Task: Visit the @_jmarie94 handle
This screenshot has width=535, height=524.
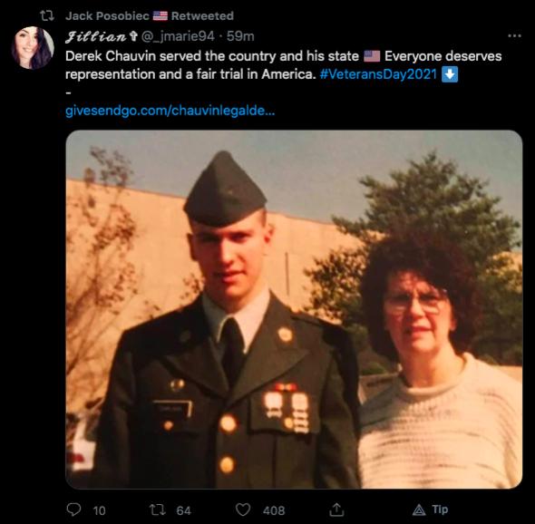Action: coord(178,36)
